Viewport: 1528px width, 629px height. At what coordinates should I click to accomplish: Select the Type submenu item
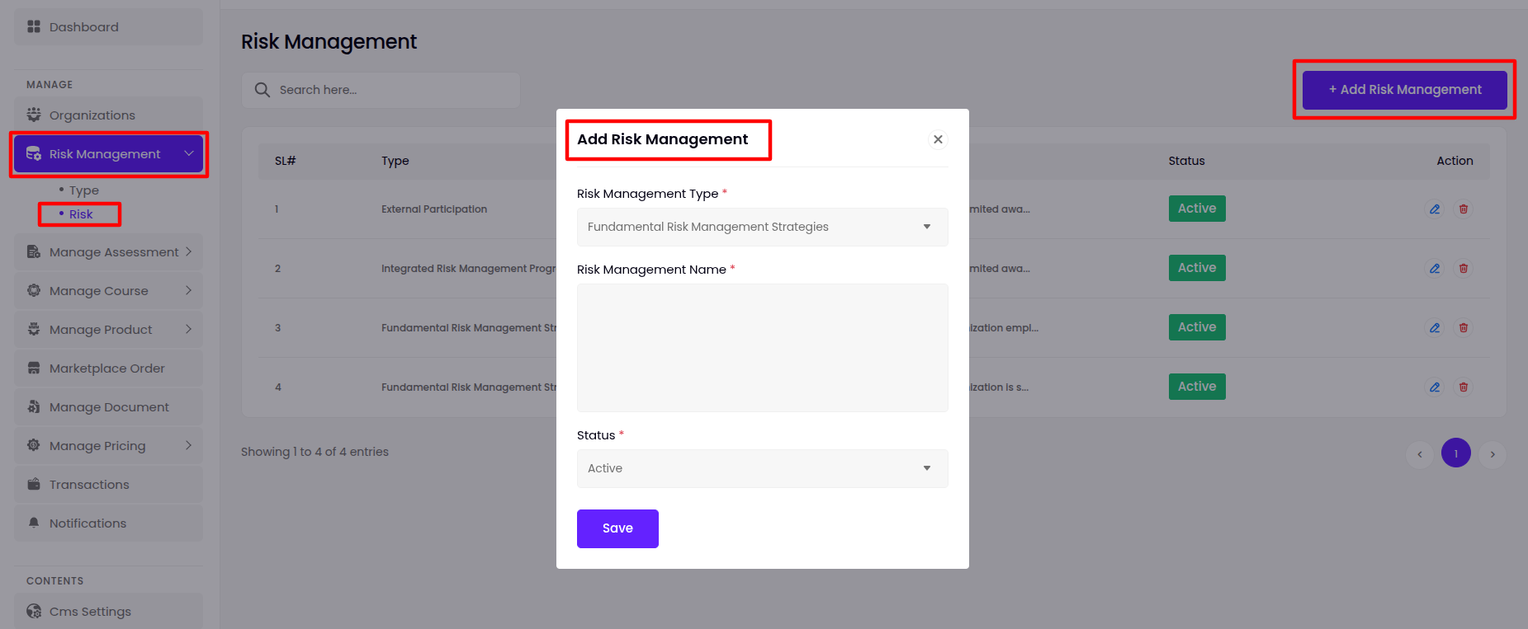click(83, 190)
